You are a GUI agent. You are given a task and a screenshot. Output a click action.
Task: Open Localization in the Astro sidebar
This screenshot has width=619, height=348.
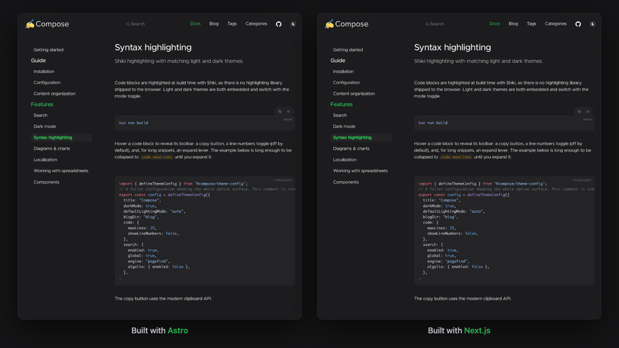click(x=46, y=160)
